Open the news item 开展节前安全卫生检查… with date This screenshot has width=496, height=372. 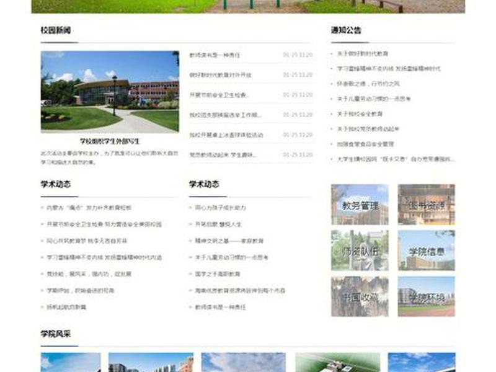(x=251, y=95)
